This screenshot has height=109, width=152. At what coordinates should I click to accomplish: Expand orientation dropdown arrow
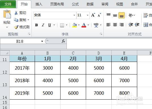point(134,15)
